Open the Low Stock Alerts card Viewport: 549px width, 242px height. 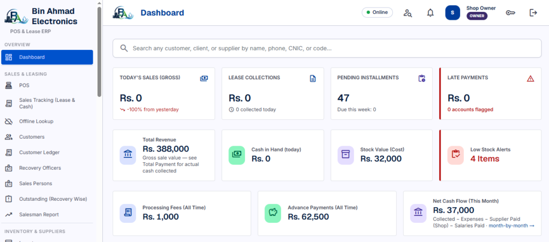[490, 155]
